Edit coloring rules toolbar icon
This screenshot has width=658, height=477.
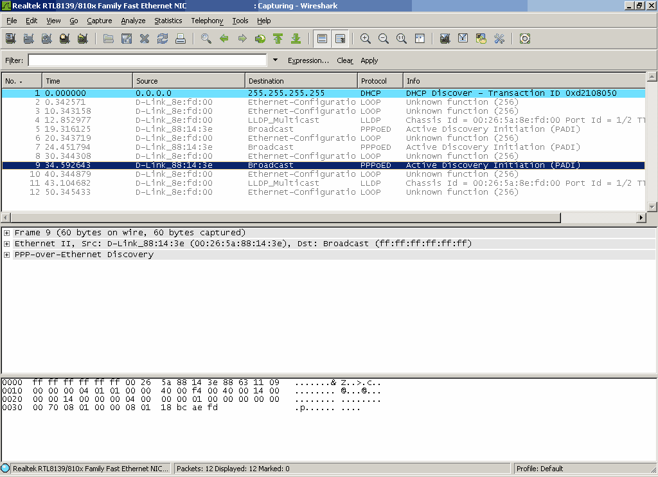481,39
